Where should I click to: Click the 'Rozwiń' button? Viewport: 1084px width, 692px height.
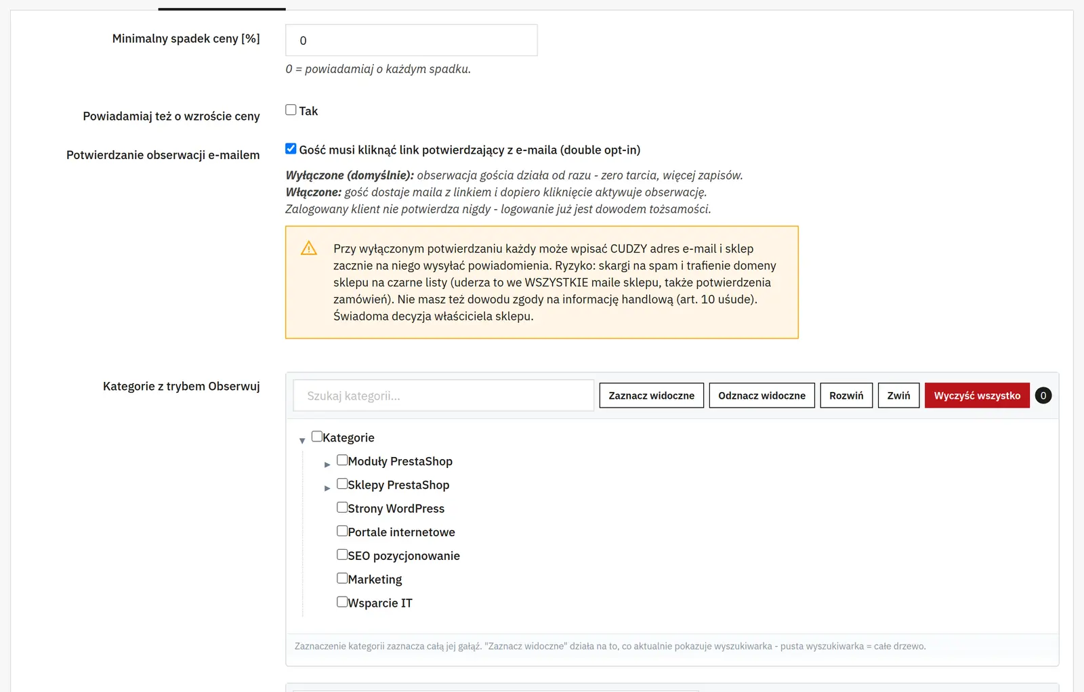[846, 395]
